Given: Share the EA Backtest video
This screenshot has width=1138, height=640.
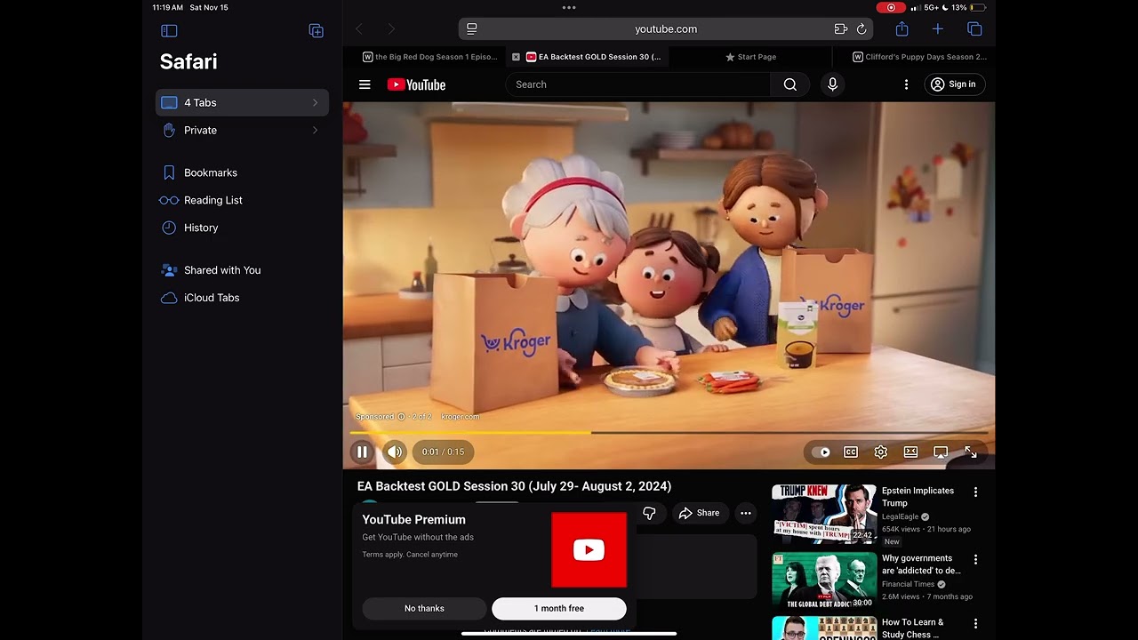Looking at the screenshot, I should point(699,513).
